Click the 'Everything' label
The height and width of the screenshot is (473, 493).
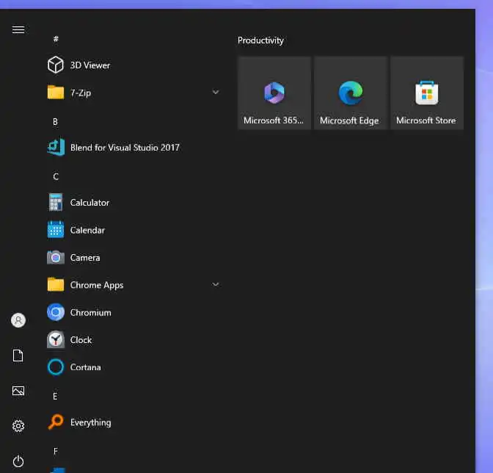[x=90, y=422]
